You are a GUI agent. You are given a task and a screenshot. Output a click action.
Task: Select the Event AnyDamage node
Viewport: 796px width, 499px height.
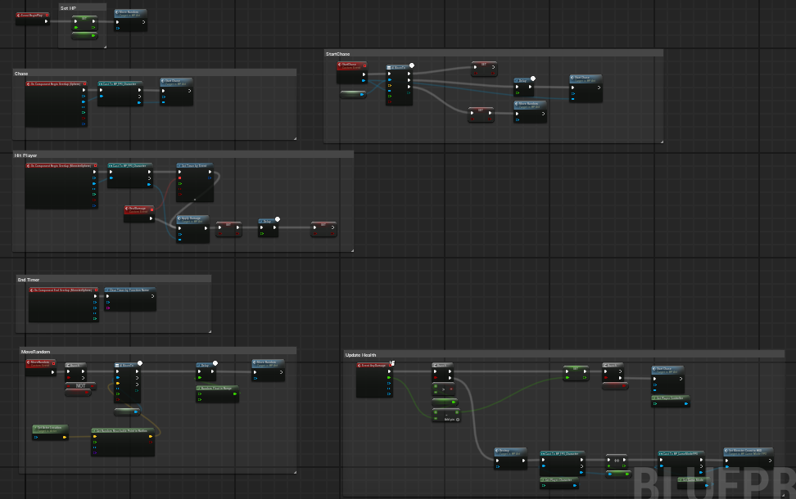[x=374, y=380]
